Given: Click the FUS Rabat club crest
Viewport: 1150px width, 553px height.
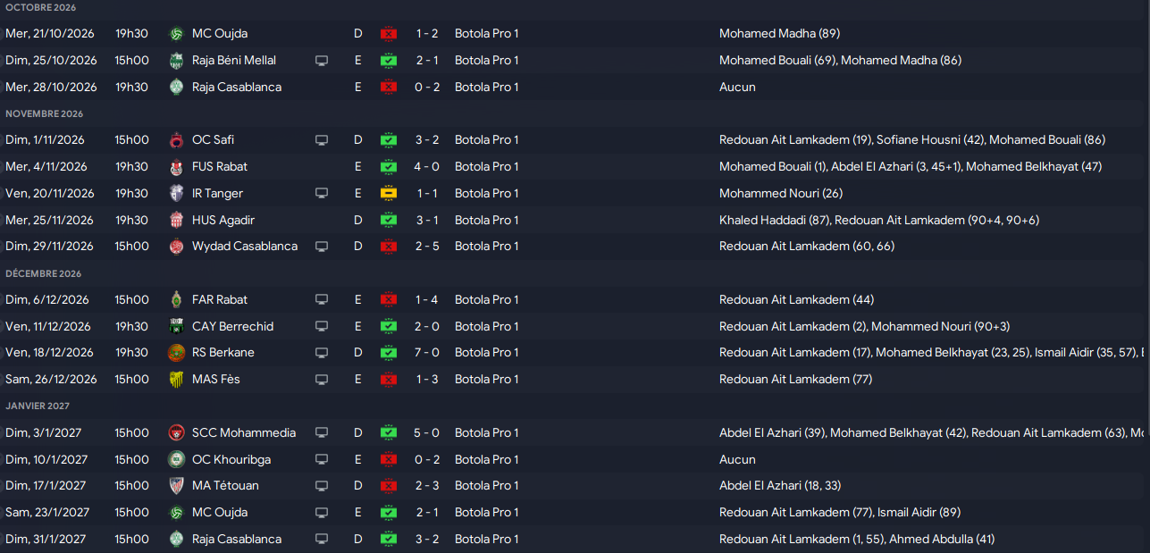Looking at the screenshot, I should [x=176, y=167].
